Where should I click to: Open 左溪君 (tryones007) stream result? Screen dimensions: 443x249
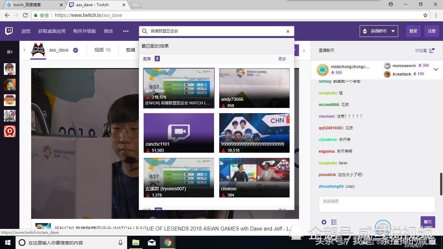click(179, 177)
